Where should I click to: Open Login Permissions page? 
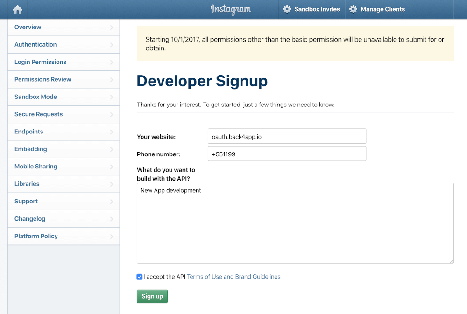[64, 62]
